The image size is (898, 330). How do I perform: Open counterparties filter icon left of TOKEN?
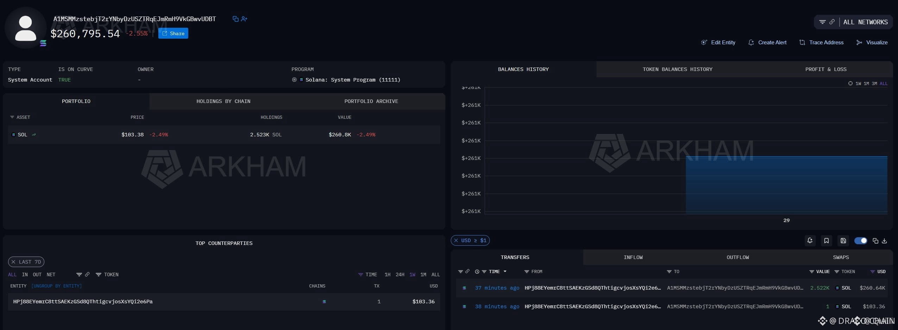[x=79, y=274]
